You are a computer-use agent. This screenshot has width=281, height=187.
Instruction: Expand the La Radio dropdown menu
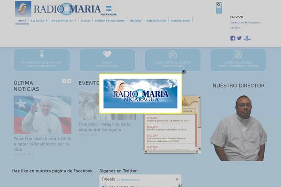coord(39,21)
